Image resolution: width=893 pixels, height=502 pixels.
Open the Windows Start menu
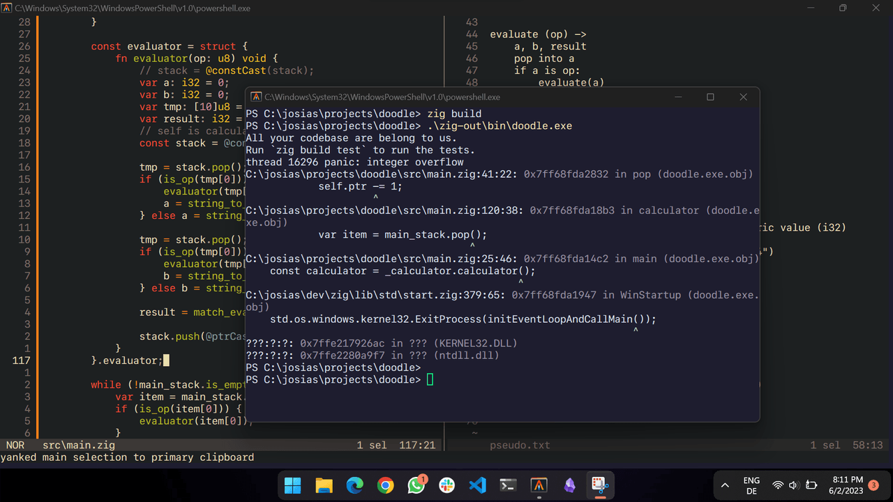293,485
